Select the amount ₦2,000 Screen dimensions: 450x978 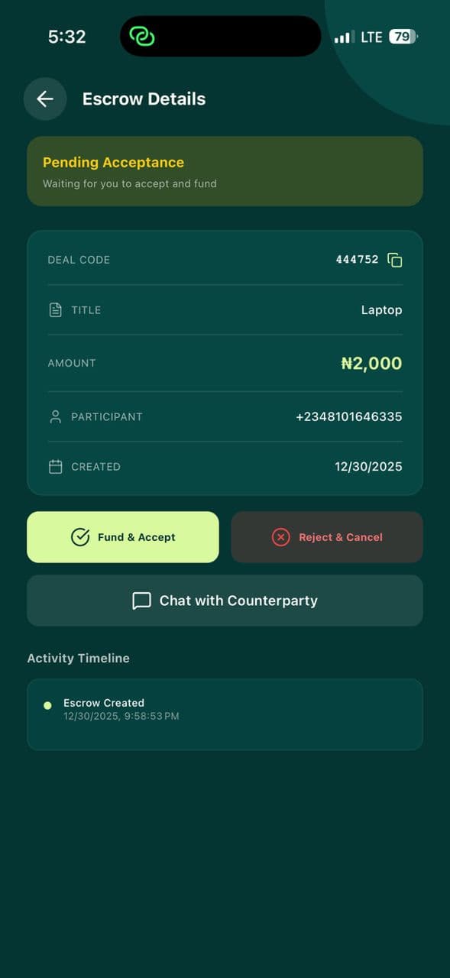[371, 363]
